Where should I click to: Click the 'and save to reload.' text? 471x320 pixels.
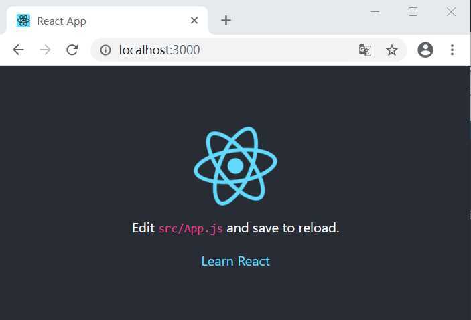pyautogui.click(x=283, y=228)
